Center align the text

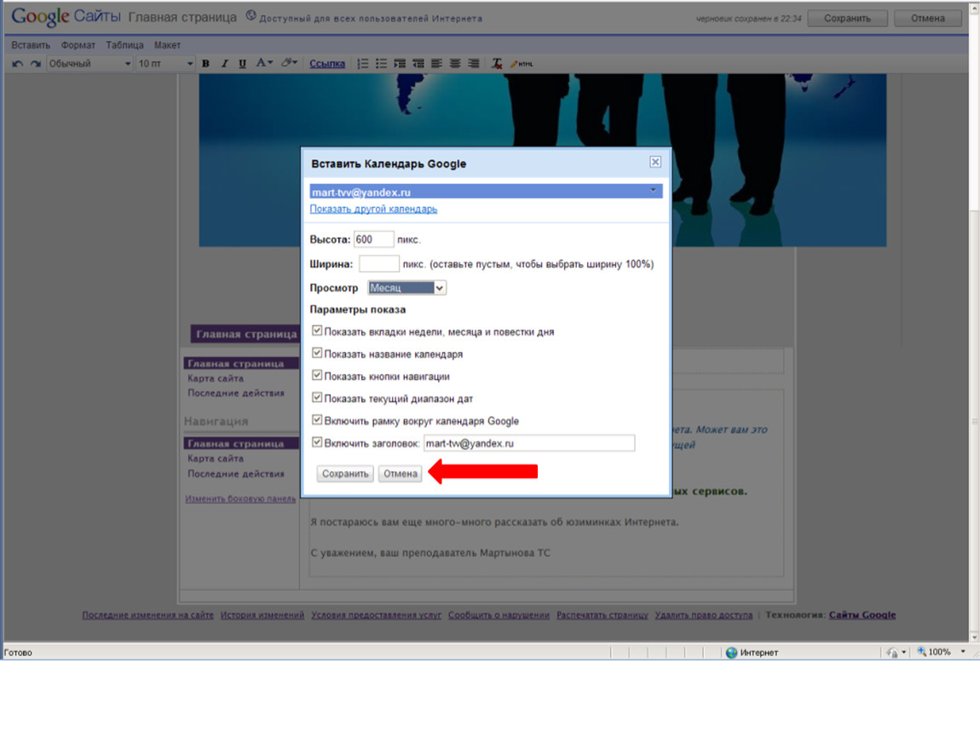(x=455, y=64)
